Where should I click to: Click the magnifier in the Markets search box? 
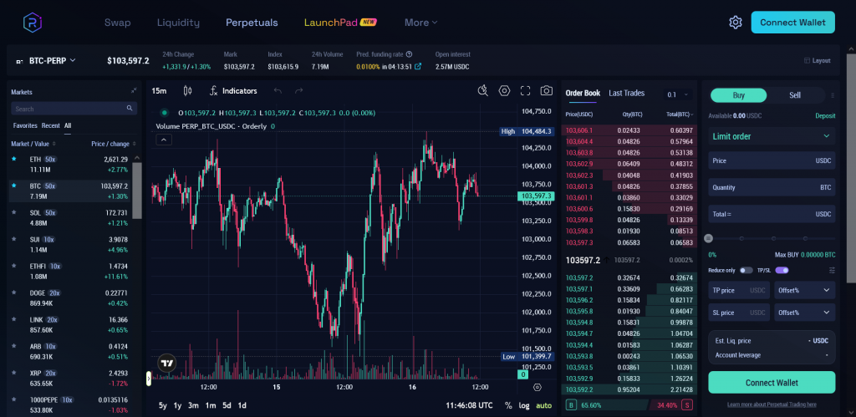click(130, 109)
